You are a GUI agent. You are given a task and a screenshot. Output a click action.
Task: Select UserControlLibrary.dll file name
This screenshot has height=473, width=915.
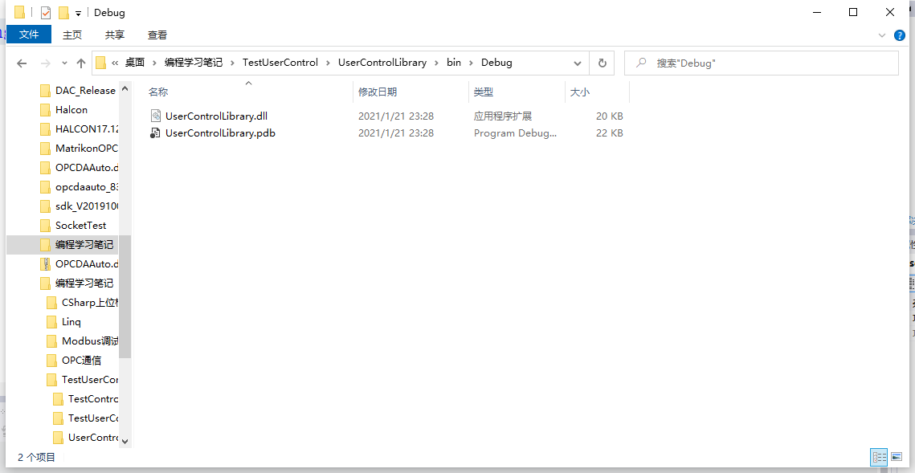[x=216, y=116]
